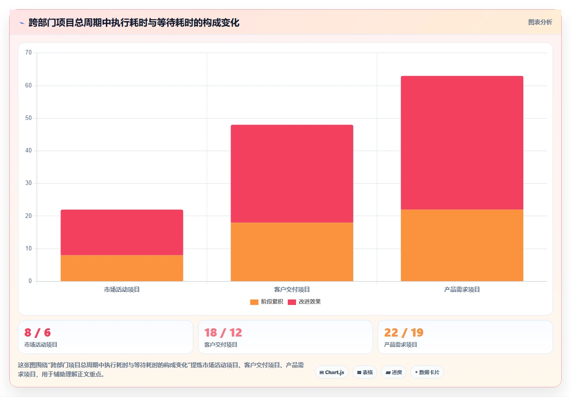Select the red segment of 市场活动项目 bar
Screen dimensions: 571x397
tap(122, 232)
